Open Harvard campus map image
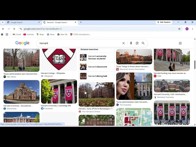The image size is (196, 147). 134,117
